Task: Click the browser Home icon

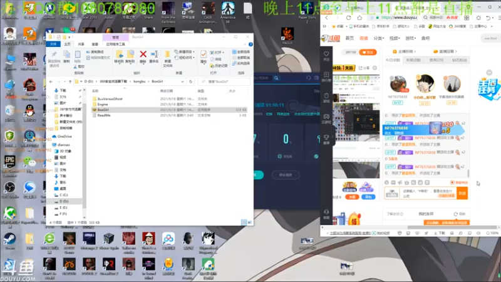Action: click(x=359, y=18)
